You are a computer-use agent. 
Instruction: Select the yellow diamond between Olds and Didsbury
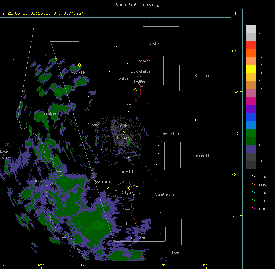(x=124, y=133)
